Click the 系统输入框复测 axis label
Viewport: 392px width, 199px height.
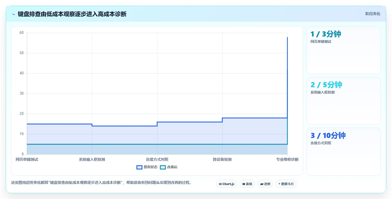(x=92, y=159)
